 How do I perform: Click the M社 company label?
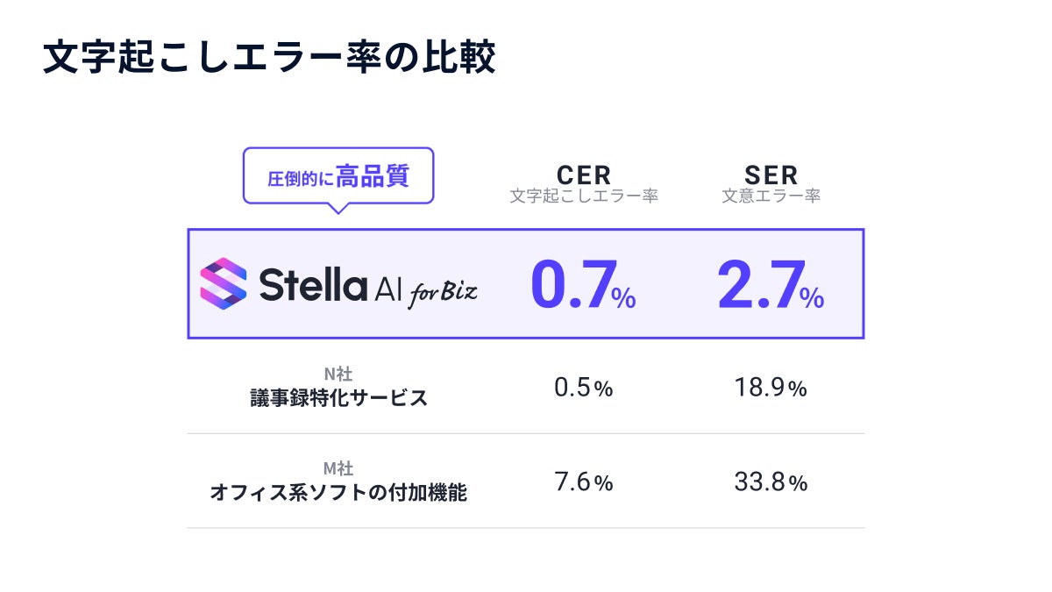click(x=338, y=469)
